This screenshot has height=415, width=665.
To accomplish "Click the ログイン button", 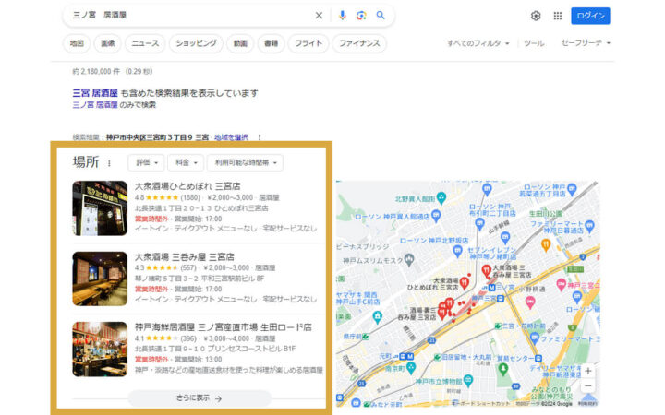I will coord(590,16).
